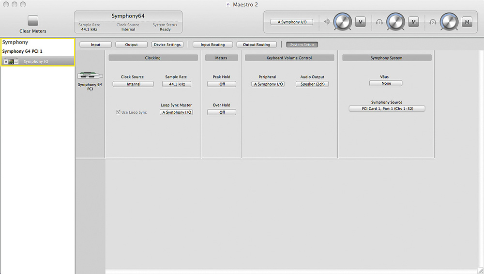This screenshot has width=484, height=274.
Task: Click the Symphony 64 PCI card icon
Action: 90,76
